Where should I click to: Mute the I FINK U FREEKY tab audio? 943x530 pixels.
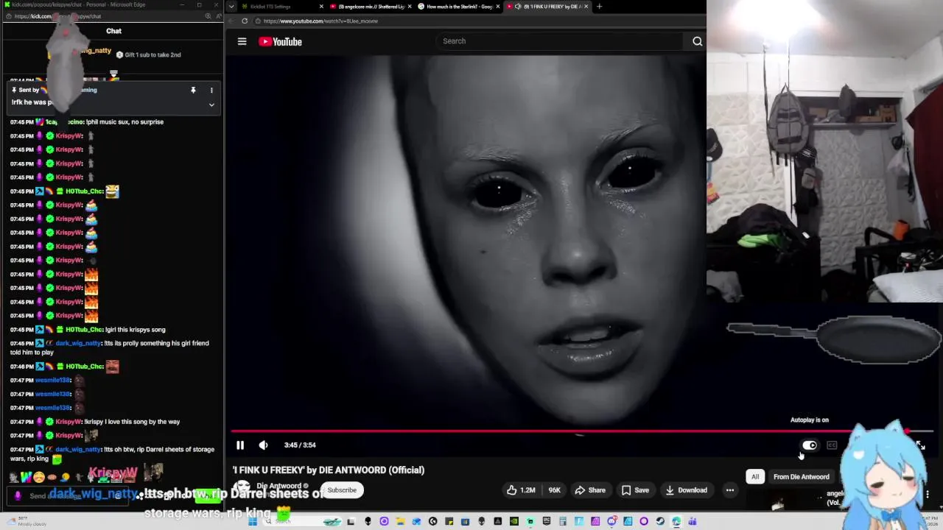[x=518, y=7]
